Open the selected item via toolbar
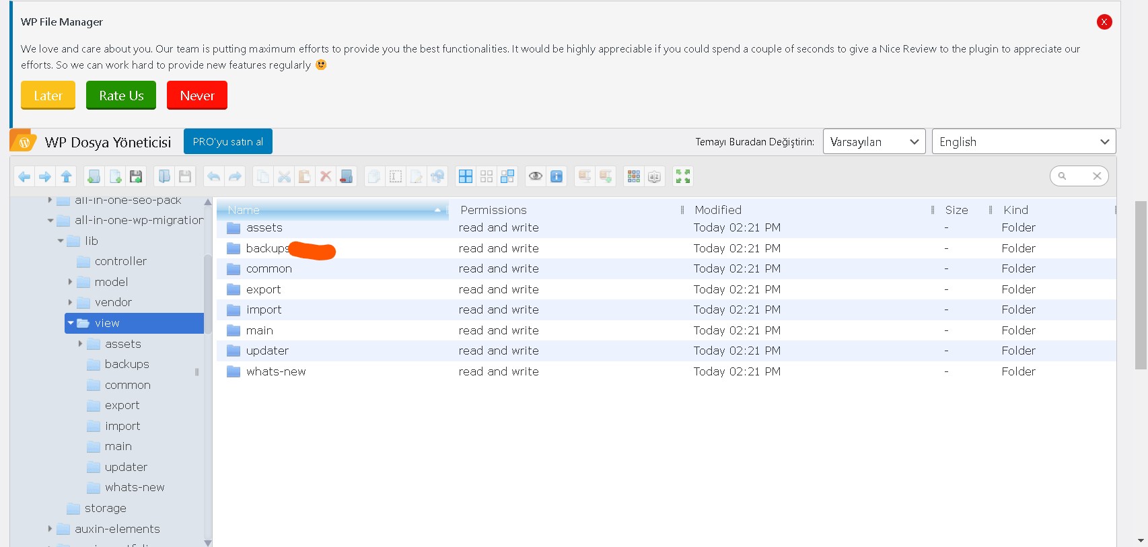 point(164,177)
